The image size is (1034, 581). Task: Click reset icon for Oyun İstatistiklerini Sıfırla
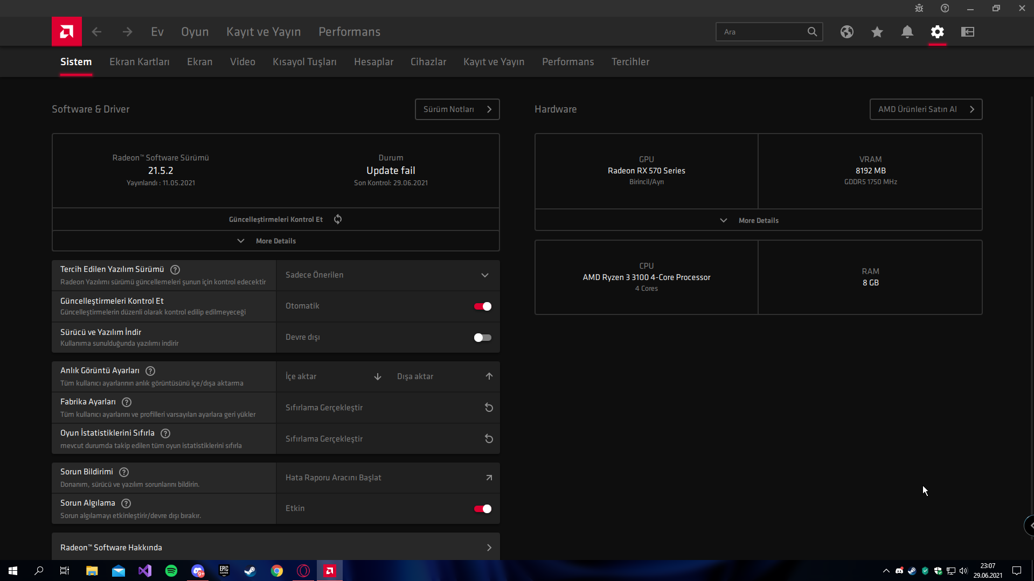[489, 439]
